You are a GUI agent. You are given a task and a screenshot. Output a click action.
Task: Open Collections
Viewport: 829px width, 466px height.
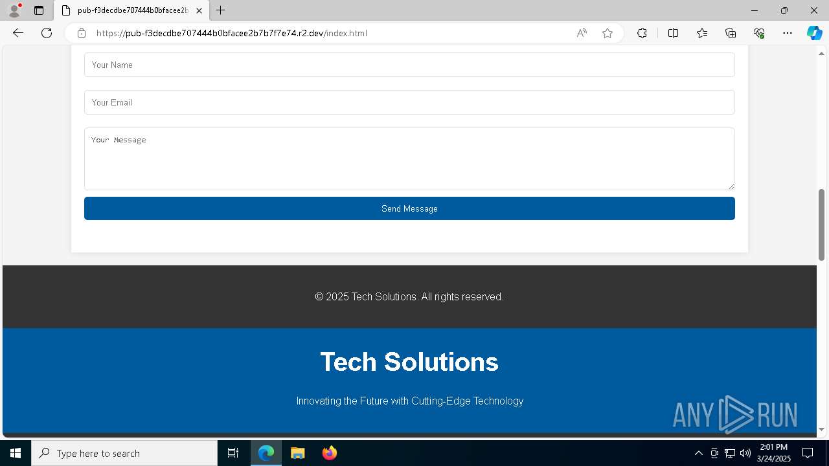pos(731,33)
